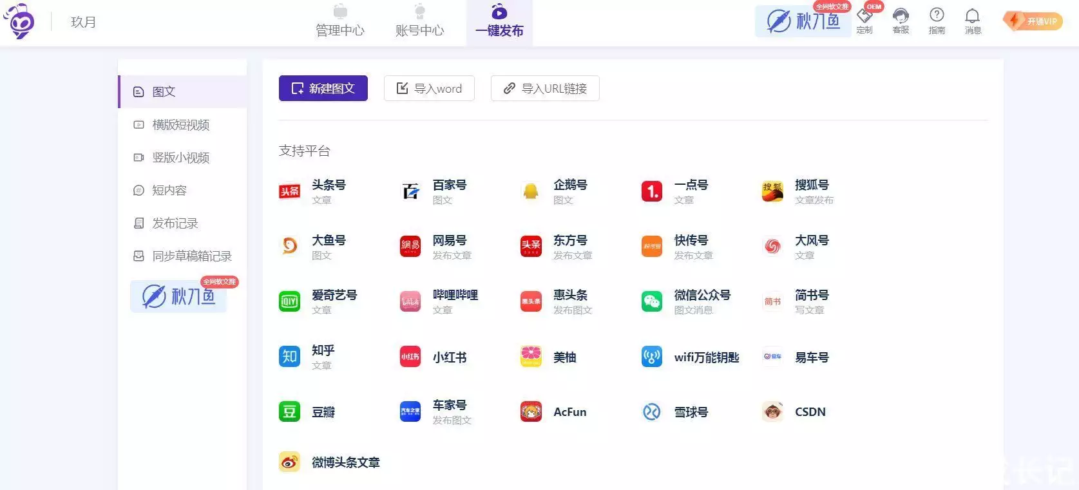Click the 美柚 flower icon

(531, 356)
